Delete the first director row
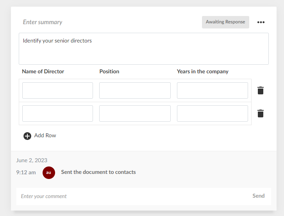The width and height of the screenshot is (284, 216). coord(261,90)
